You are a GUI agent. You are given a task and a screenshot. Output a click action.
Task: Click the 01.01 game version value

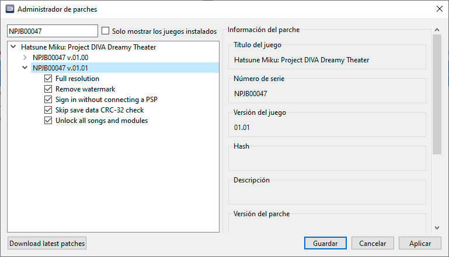tap(242, 128)
